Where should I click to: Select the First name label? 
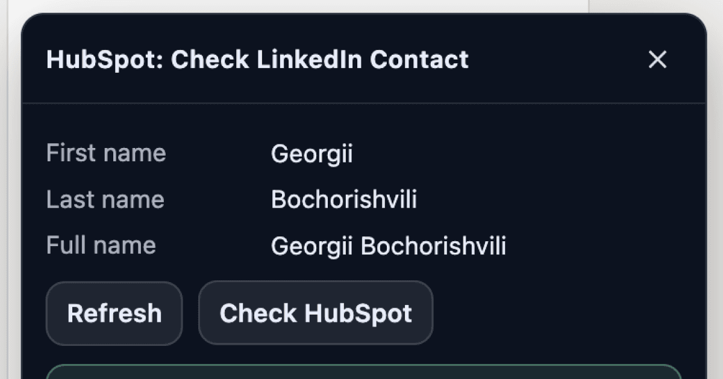point(106,153)
